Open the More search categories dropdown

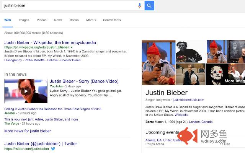91,20
